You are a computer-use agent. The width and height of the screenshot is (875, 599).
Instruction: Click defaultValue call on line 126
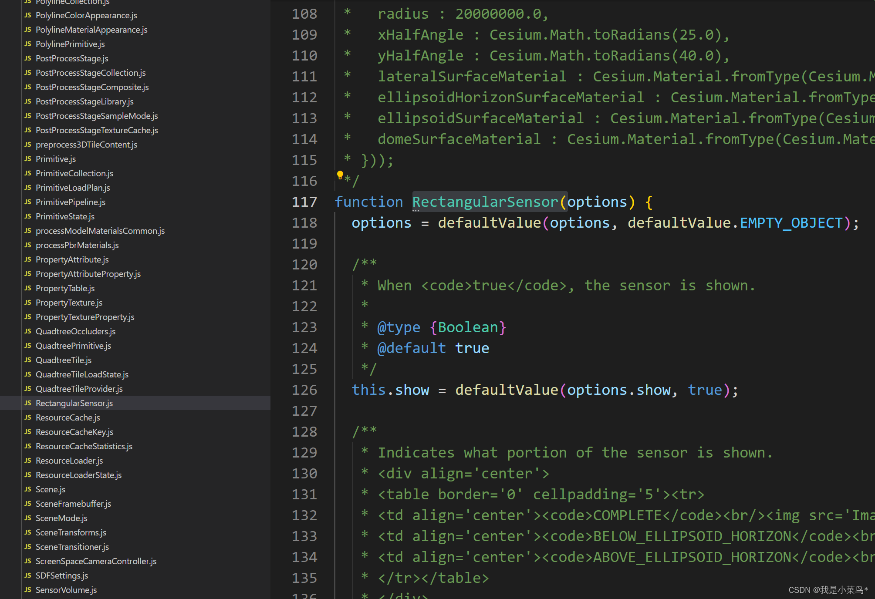507,390
